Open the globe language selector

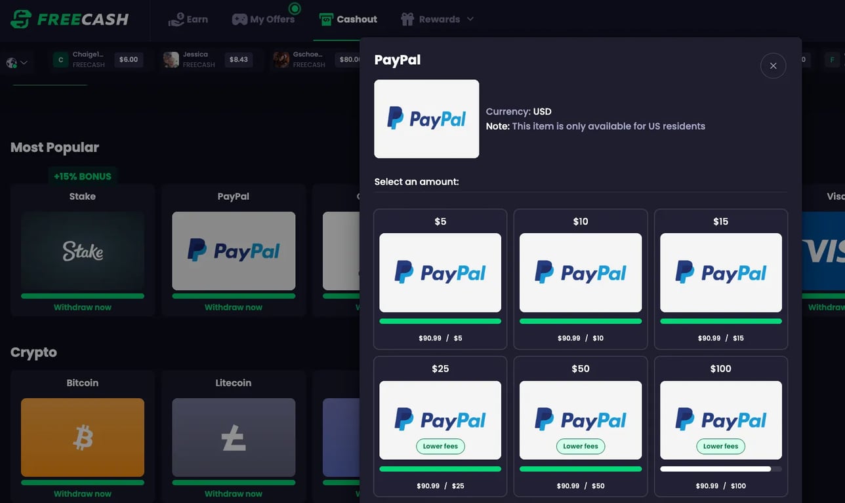(16, 63)
